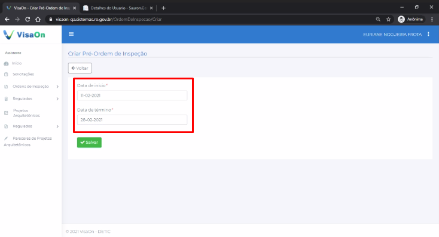Open a new browser tab

tap(163, 8)
